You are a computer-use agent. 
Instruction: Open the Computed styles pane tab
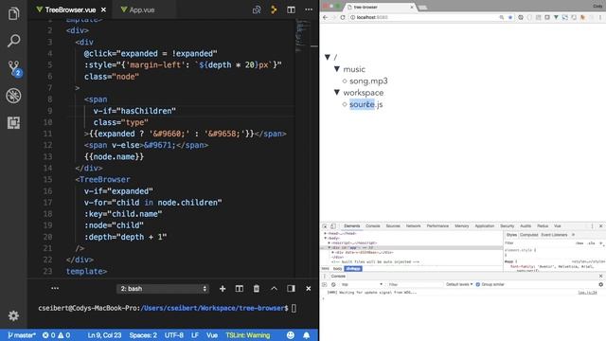click(528, 235)
